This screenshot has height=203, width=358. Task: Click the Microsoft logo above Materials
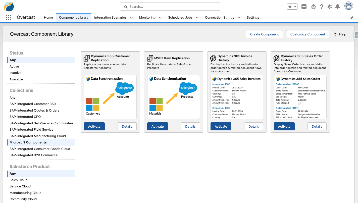click(x=156, y=105)
